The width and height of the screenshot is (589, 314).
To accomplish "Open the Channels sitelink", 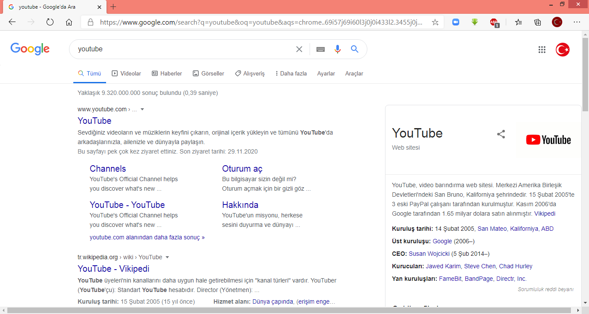I will click(108, 169).
